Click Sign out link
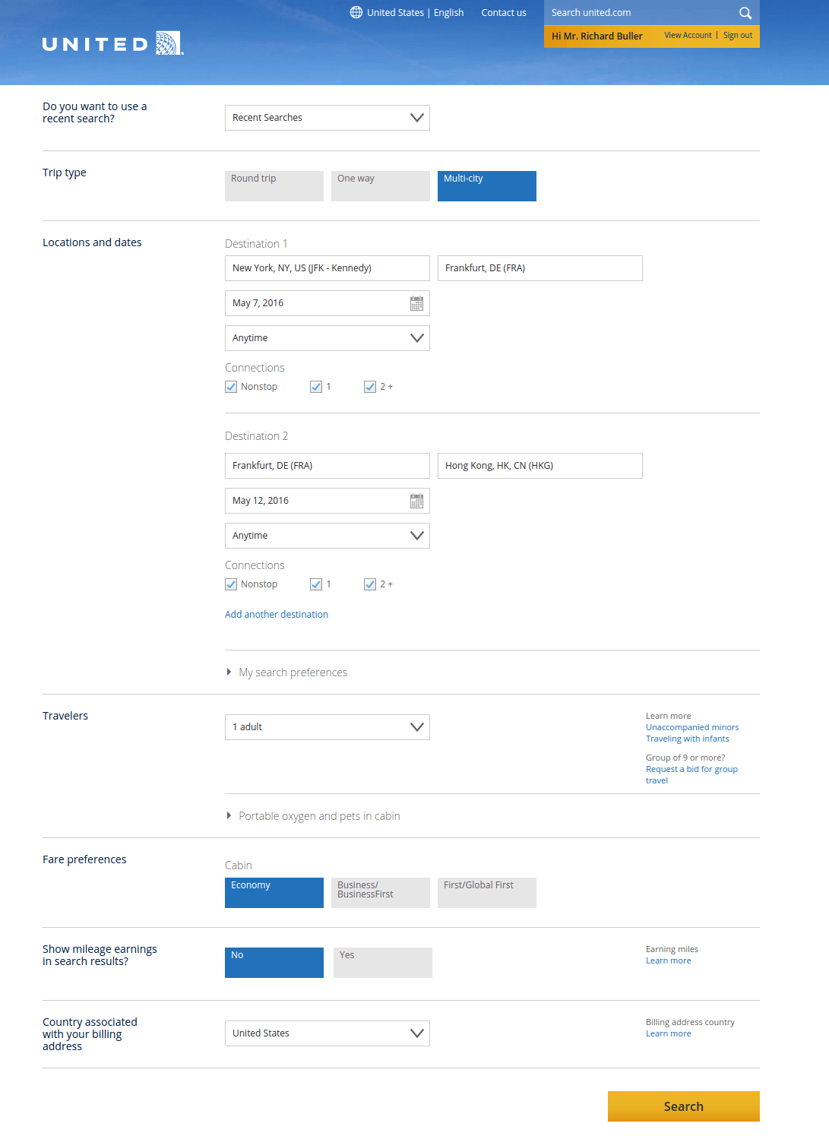829x1136 pixels. pyautogui.click(x=738, y=35)
